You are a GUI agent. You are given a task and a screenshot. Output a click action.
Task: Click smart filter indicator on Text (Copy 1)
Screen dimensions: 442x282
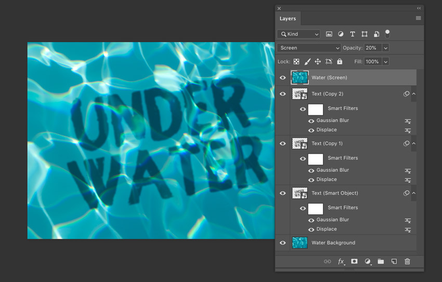click(406, 143)
